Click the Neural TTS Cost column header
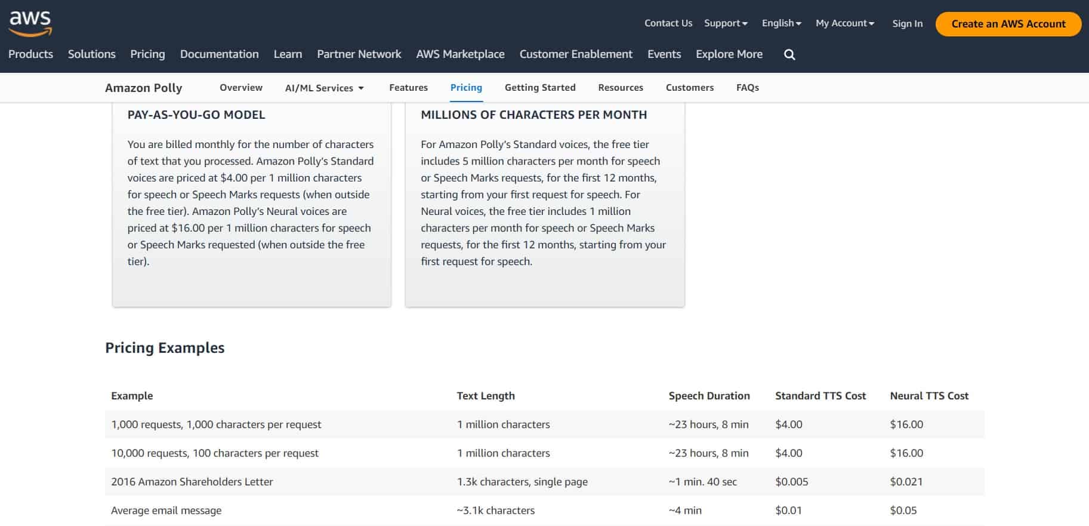 tap(929, 396)
